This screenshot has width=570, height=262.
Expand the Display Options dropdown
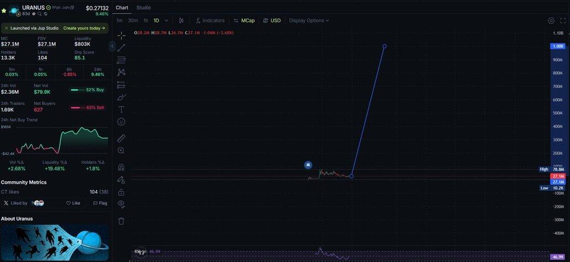click(x=309, y=20)
